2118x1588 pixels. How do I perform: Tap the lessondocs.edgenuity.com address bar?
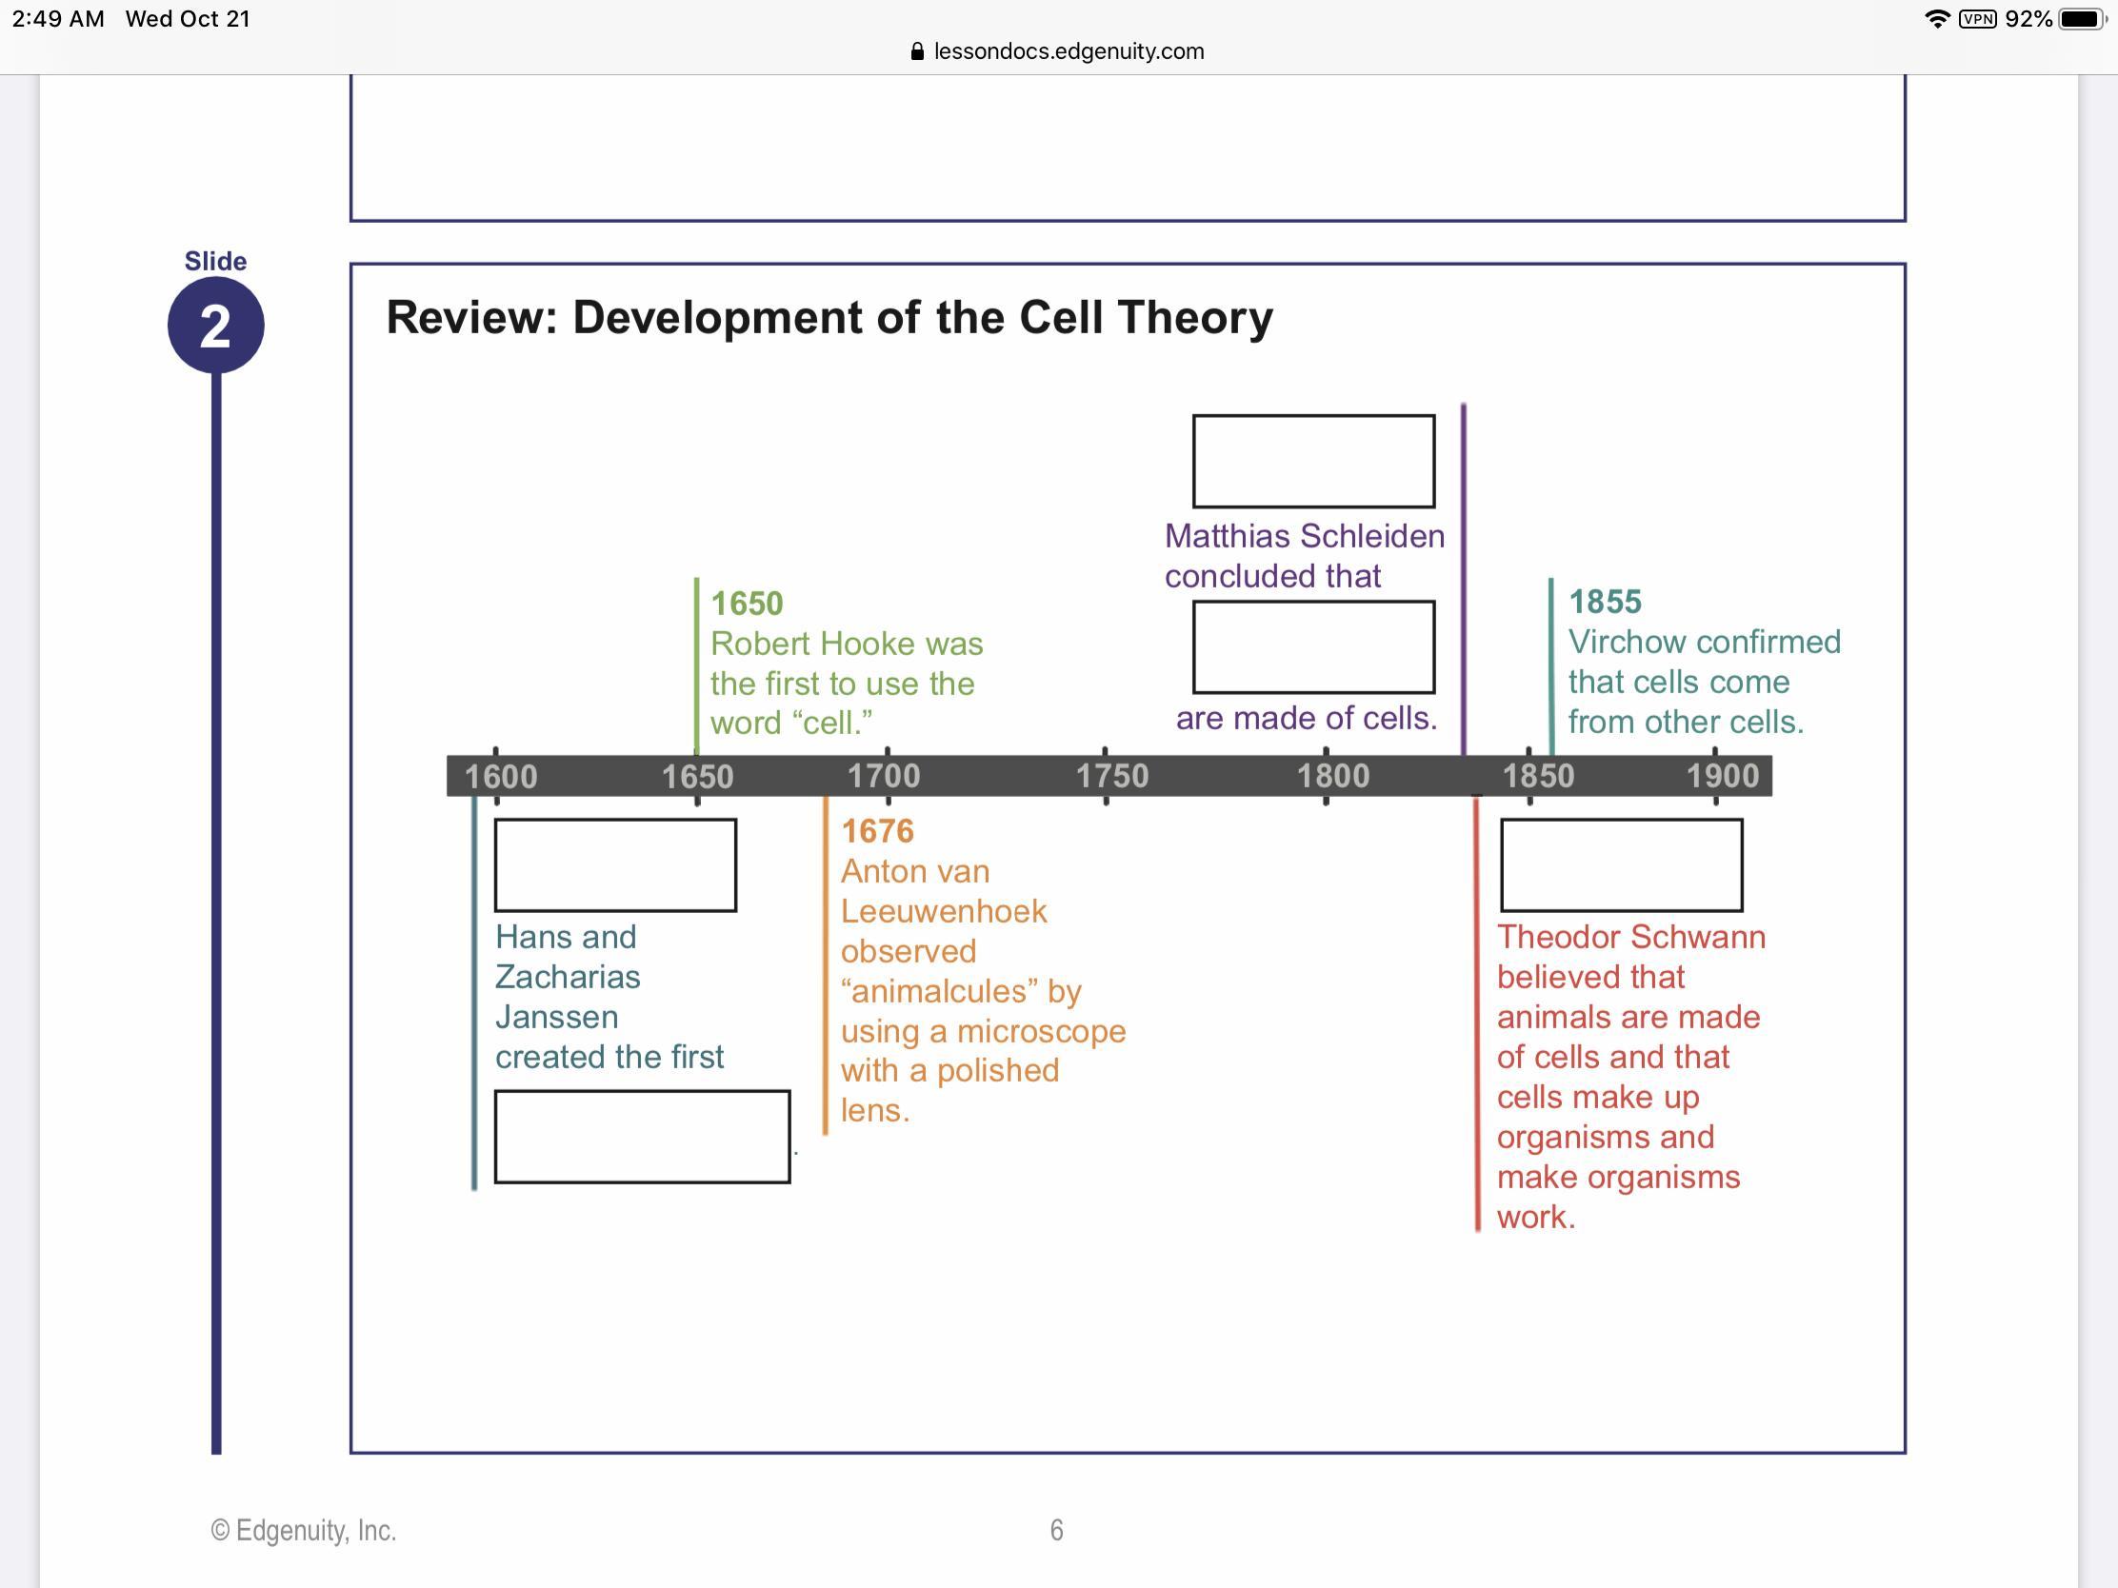click(x=1068, y=51)
